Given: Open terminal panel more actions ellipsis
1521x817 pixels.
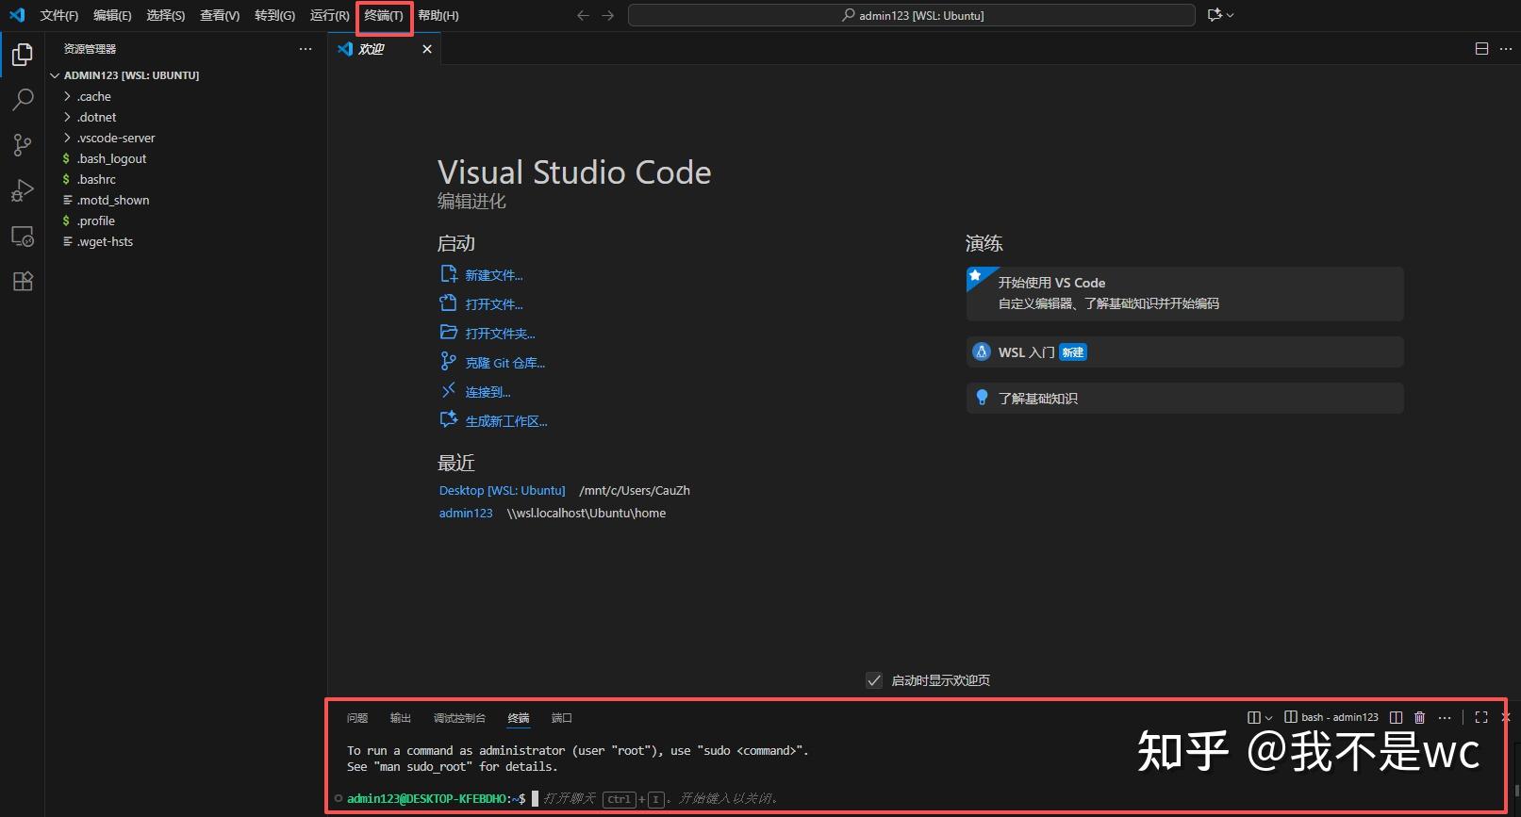Looking at the screenshot, I should 1445,717.
